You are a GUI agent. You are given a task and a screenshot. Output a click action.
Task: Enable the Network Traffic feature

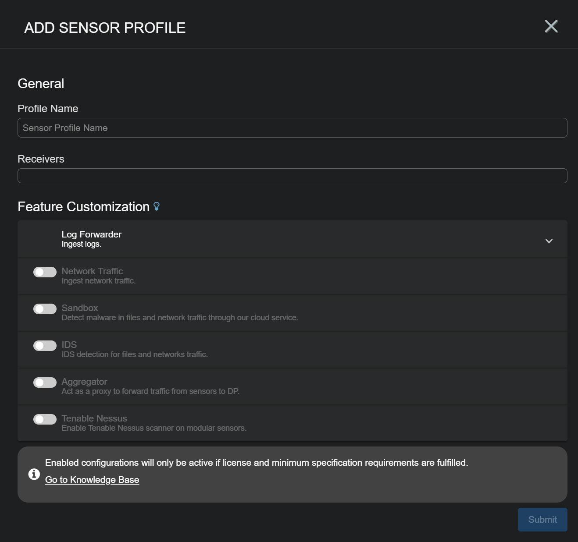click(44, 272)
